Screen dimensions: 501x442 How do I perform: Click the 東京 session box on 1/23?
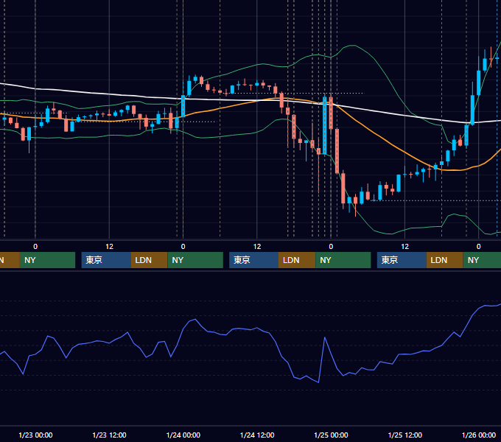click(x=106, y=260)
